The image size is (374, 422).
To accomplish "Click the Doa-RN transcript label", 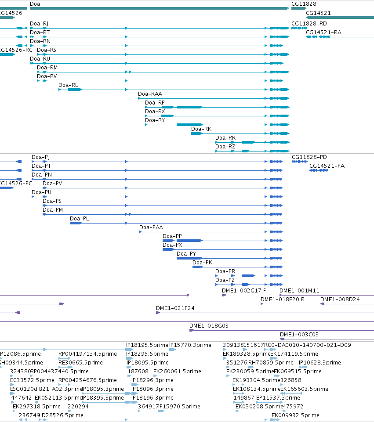I will [x=40, y=41].
